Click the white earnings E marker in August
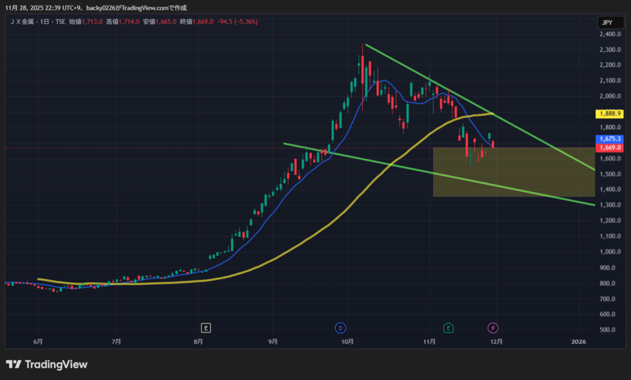This screenshot has height=380, width=631. (206, 327)
